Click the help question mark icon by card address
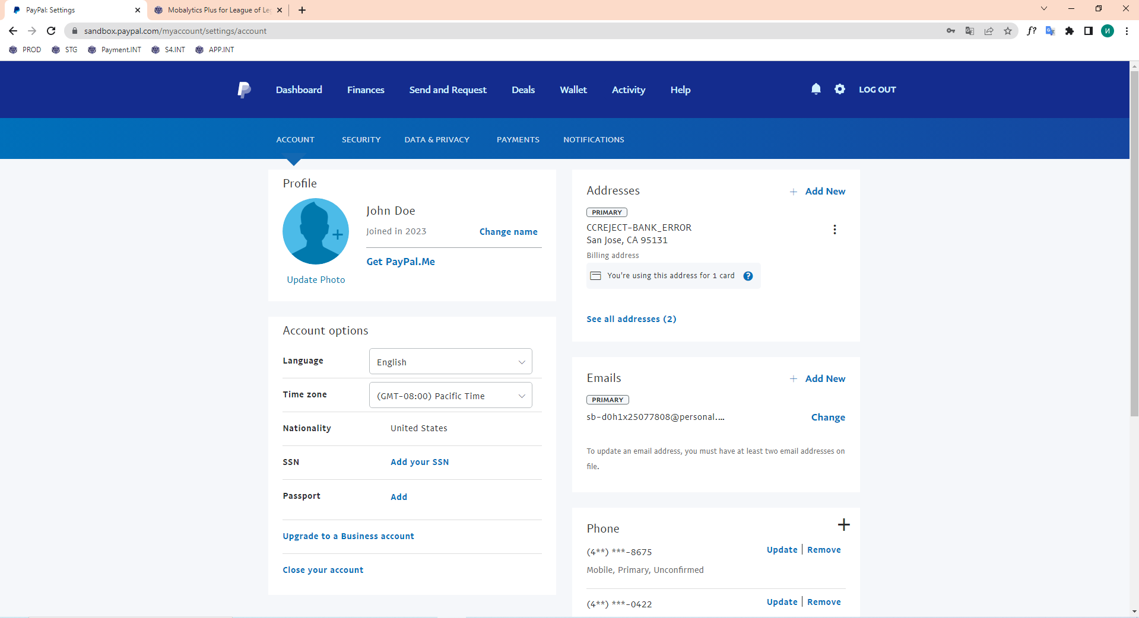Viewport: 1139px width, 618px height. [x=748, y=276]
